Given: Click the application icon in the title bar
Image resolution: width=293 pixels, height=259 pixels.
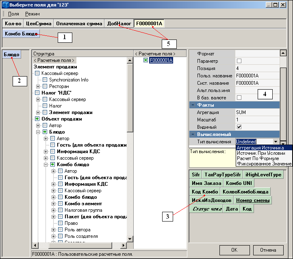Looking at the screenshot, I should pos(4,4).
